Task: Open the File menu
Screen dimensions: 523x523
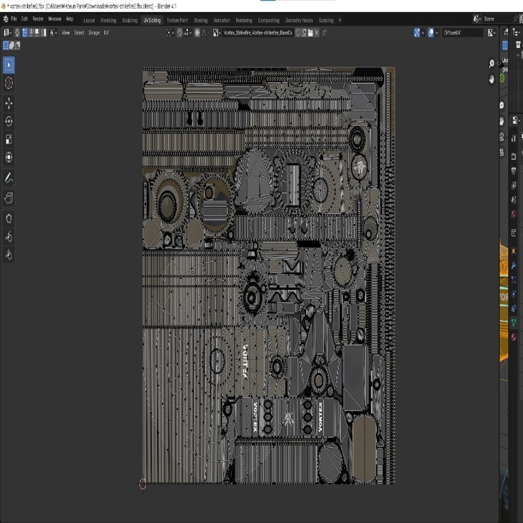Action: 14,19
